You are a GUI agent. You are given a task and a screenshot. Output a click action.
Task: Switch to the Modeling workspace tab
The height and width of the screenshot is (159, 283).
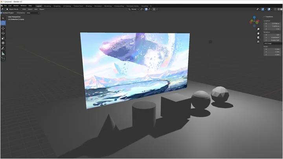[48, 6]
